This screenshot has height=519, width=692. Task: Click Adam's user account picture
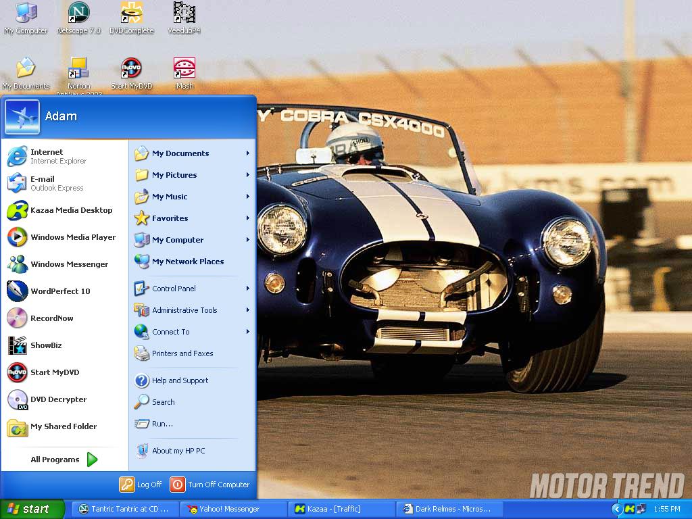pos(22,116)
